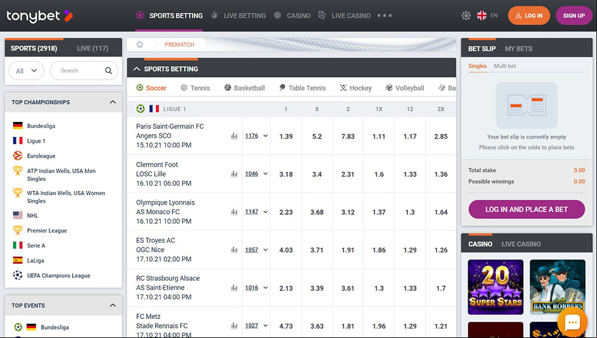Pick odds 3.12 for AS Monaco win

[348, 212]
